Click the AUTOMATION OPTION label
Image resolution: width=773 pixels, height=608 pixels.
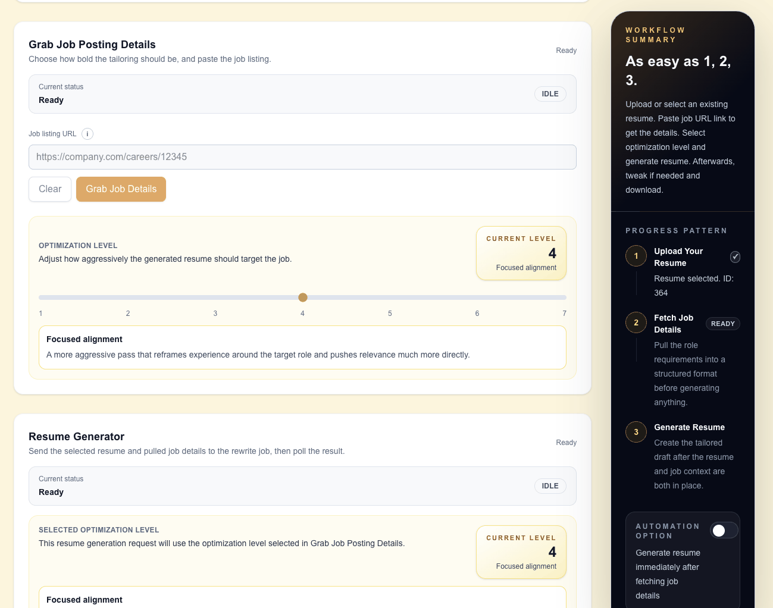[x=668, y=531]
